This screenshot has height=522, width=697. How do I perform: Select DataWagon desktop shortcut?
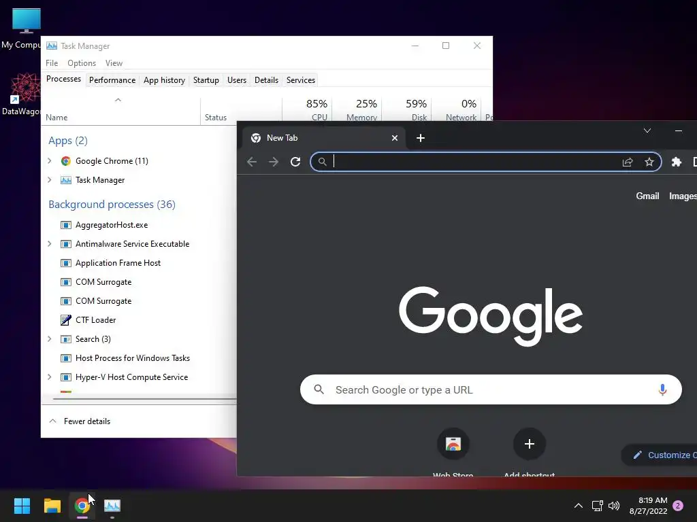[21, 94]
